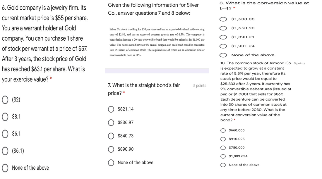The image size is (322, 179).
Task: Select None of the above for question 7
Action: click(111, 163)
